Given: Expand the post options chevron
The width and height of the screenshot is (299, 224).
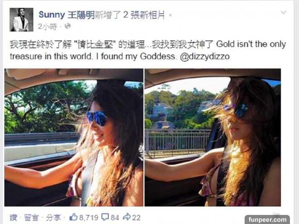Looking at the screenshot, I should tap(284, 12).
